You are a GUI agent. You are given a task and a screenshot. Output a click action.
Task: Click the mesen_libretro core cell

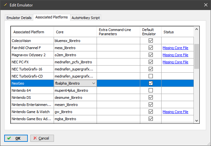[x=75, y=105]
